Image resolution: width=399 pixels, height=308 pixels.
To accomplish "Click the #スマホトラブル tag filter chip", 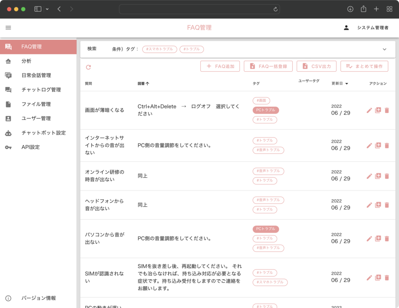I will [159, 49].
